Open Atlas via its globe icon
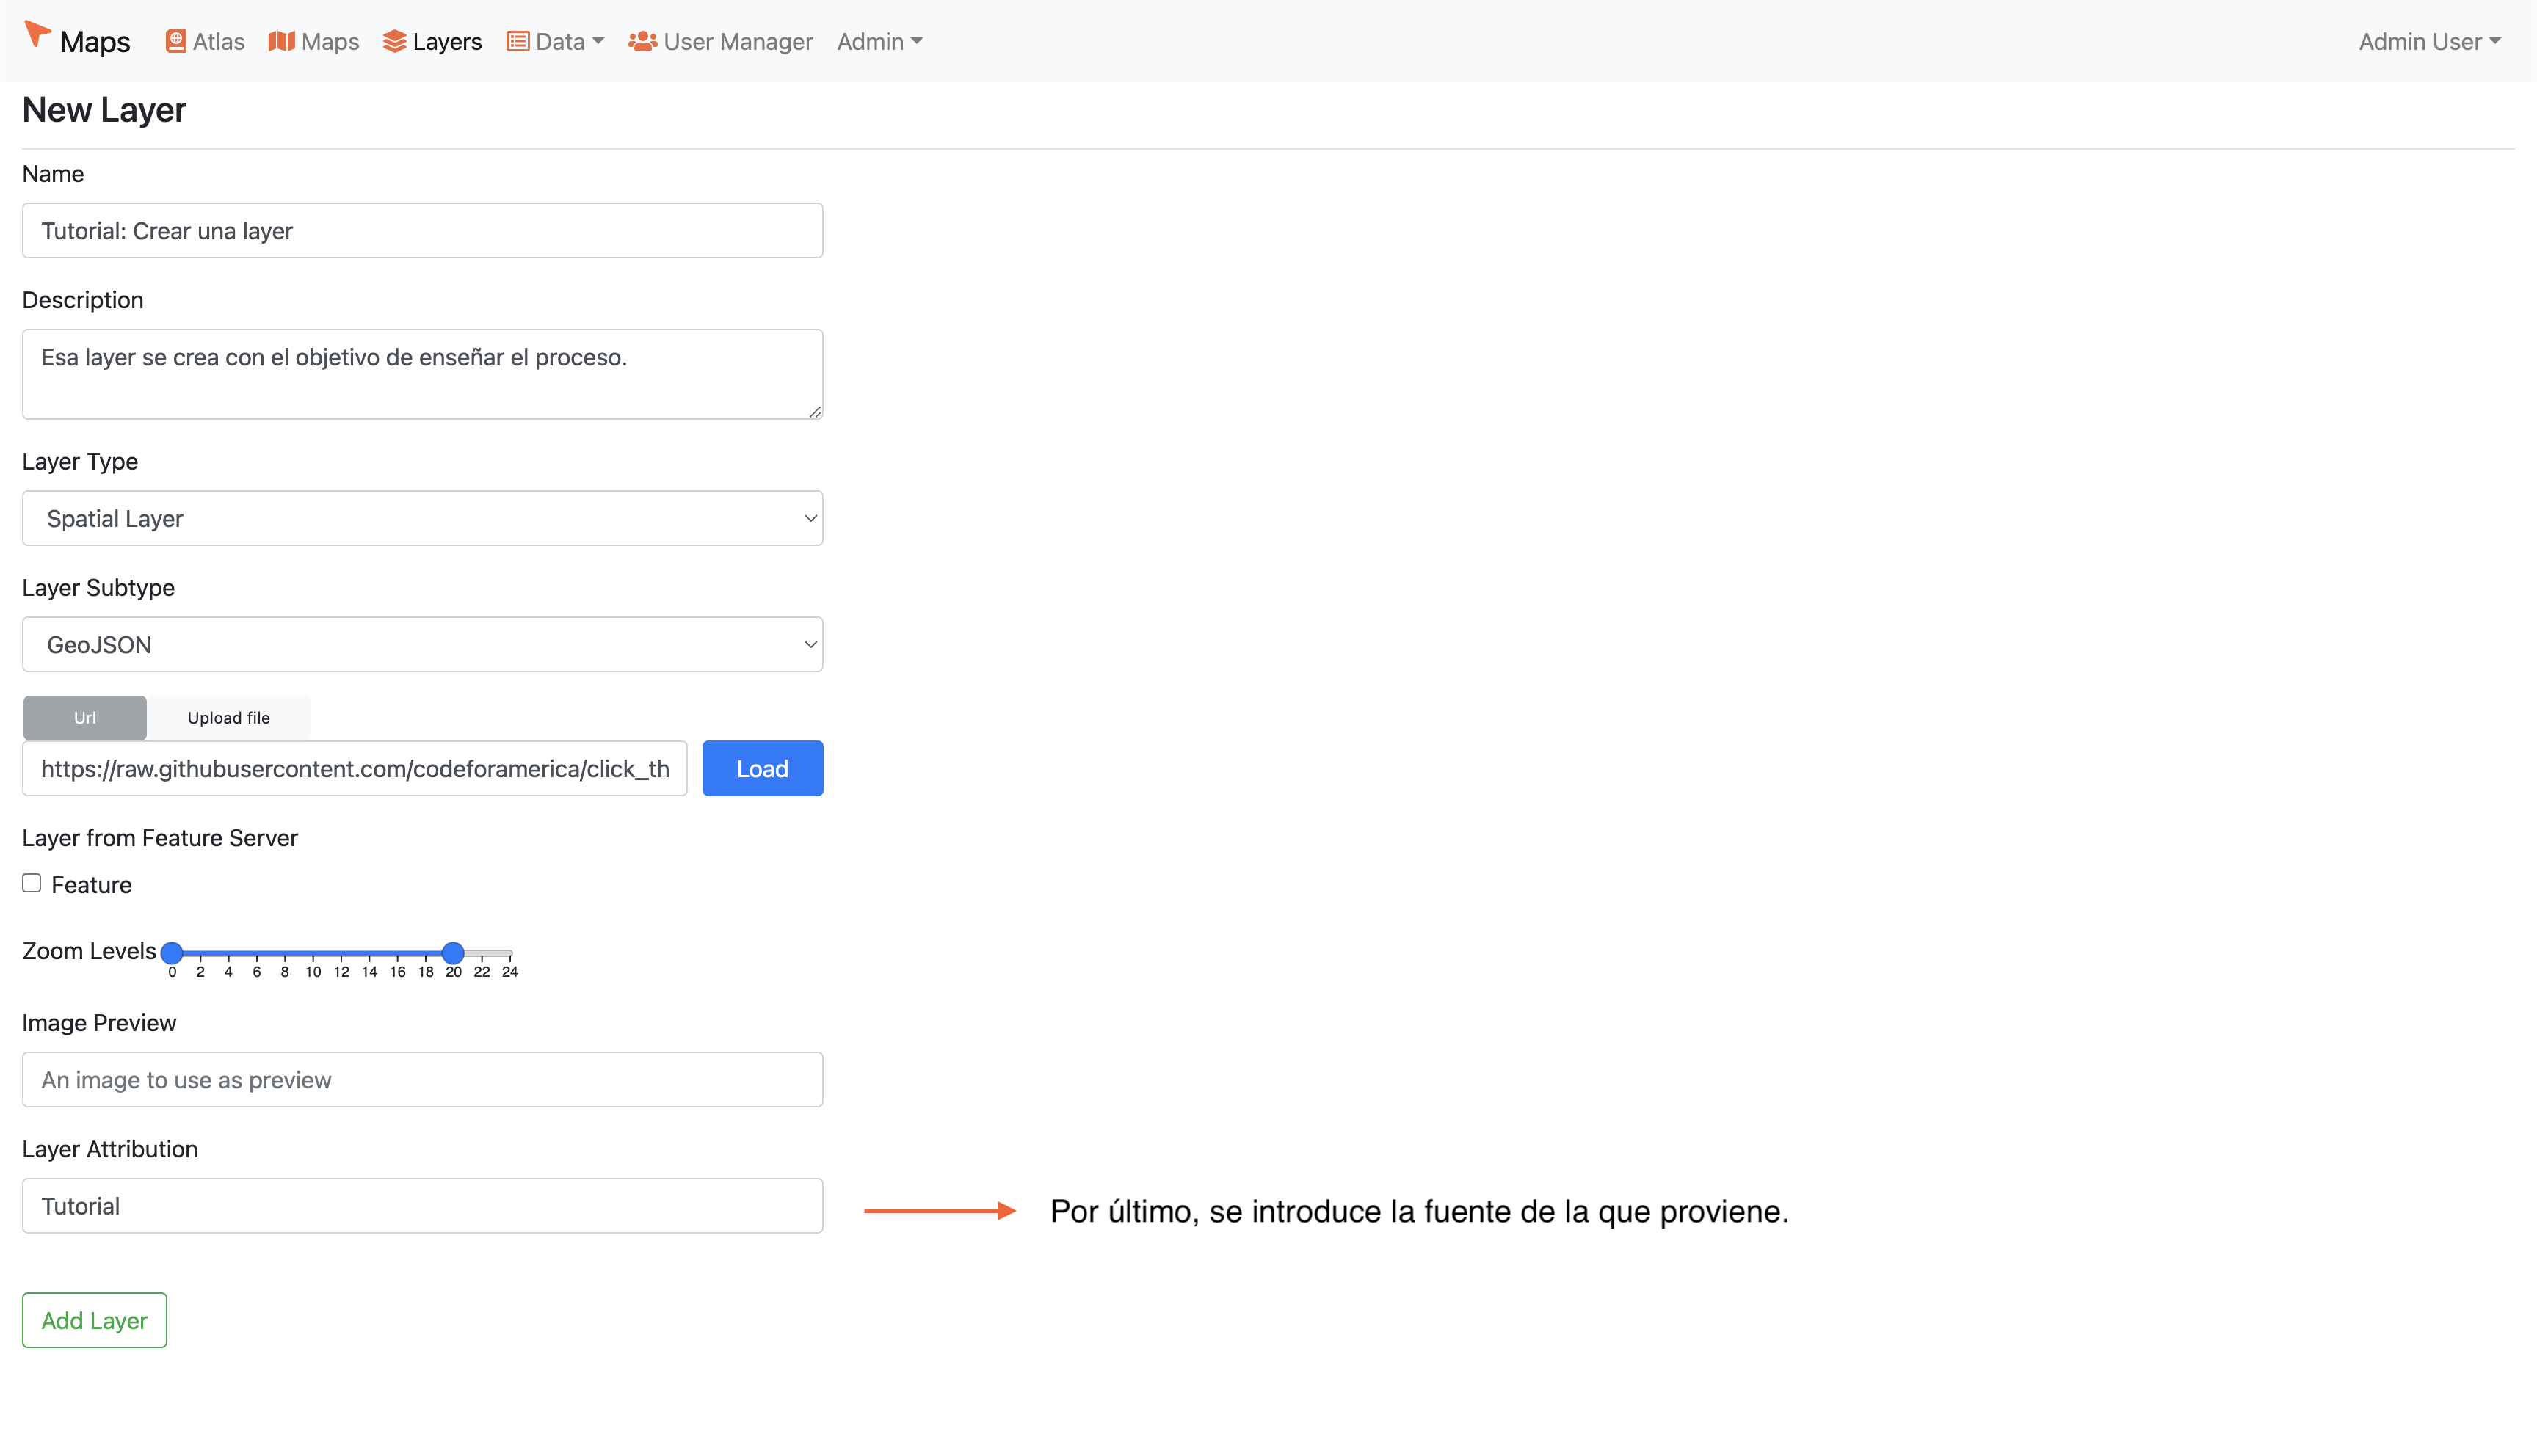The width and height of the screenshot is (2537, 1456). tap(176, 41)
